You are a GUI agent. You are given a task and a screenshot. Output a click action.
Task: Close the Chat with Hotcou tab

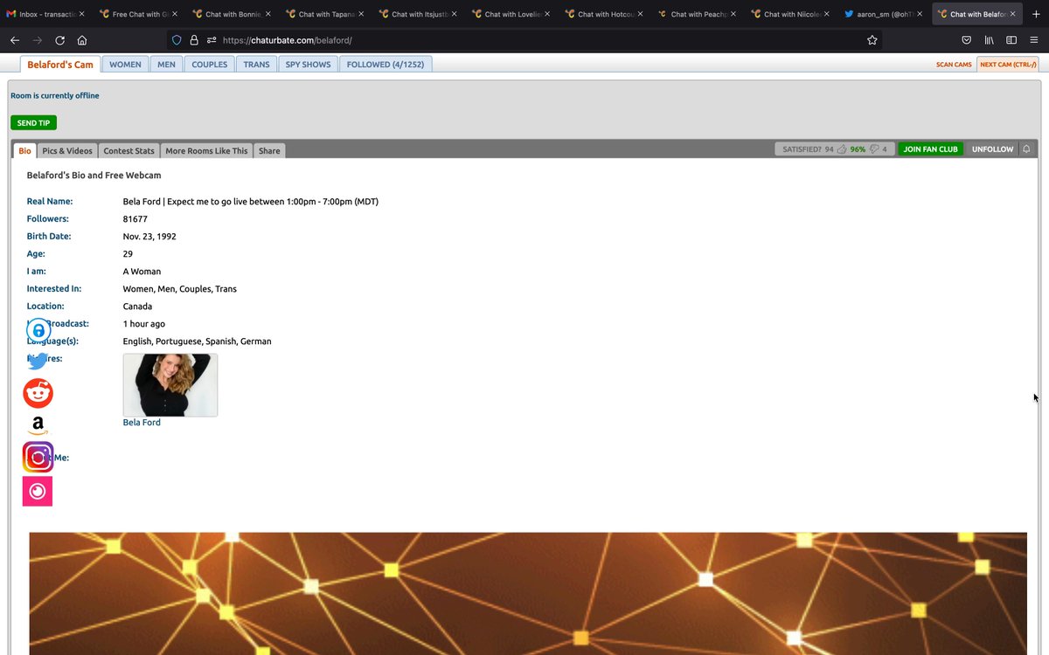(x=641, y=14)
